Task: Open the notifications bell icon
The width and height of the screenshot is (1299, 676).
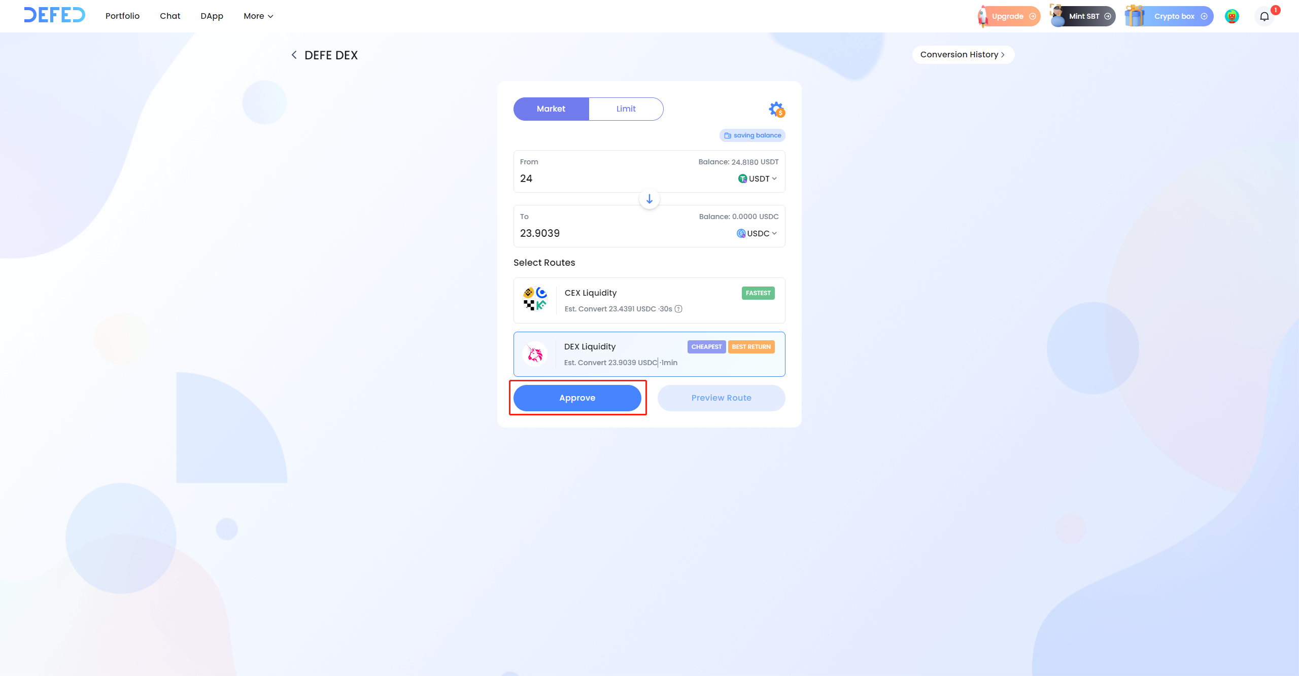Action: click(x=1264, y=16)
